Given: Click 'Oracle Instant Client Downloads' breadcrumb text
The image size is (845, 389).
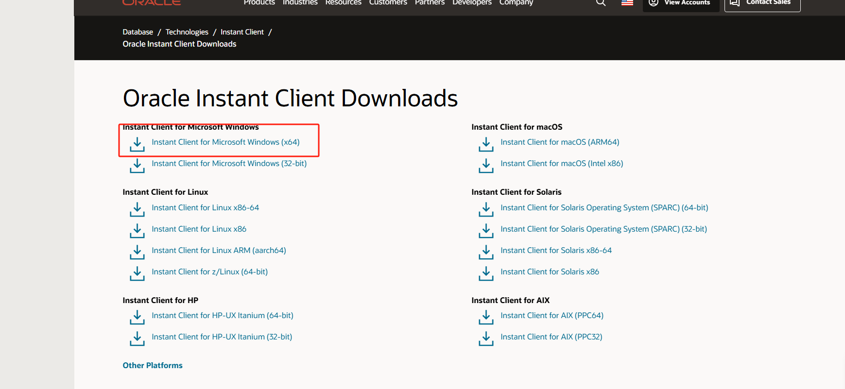Looking at the screenshot, I should [x=179, y=44].
